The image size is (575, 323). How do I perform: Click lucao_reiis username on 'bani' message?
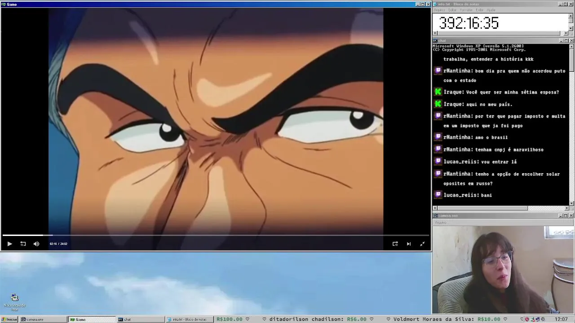461,195
